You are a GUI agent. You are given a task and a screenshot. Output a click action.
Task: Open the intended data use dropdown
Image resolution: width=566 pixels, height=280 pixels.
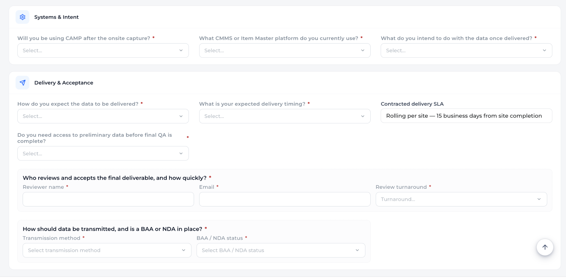tap(467, 50)
